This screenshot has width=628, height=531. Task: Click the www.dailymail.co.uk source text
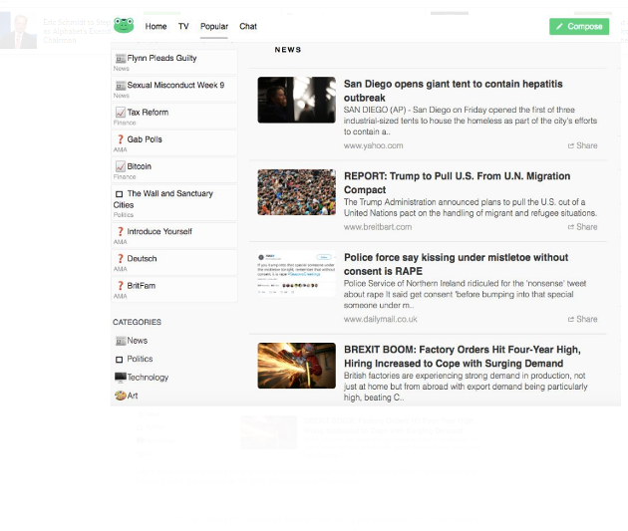click(380, 320)
